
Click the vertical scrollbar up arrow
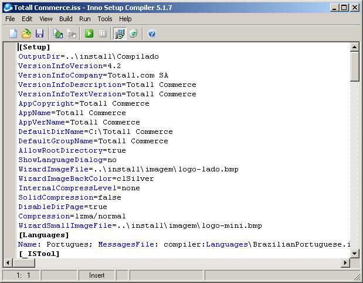tap(354, 48)
